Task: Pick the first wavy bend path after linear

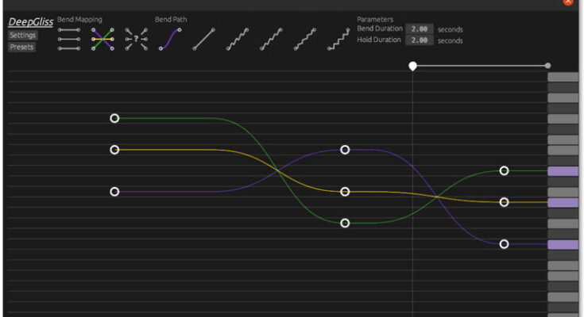Action: (x=238, y=38)
